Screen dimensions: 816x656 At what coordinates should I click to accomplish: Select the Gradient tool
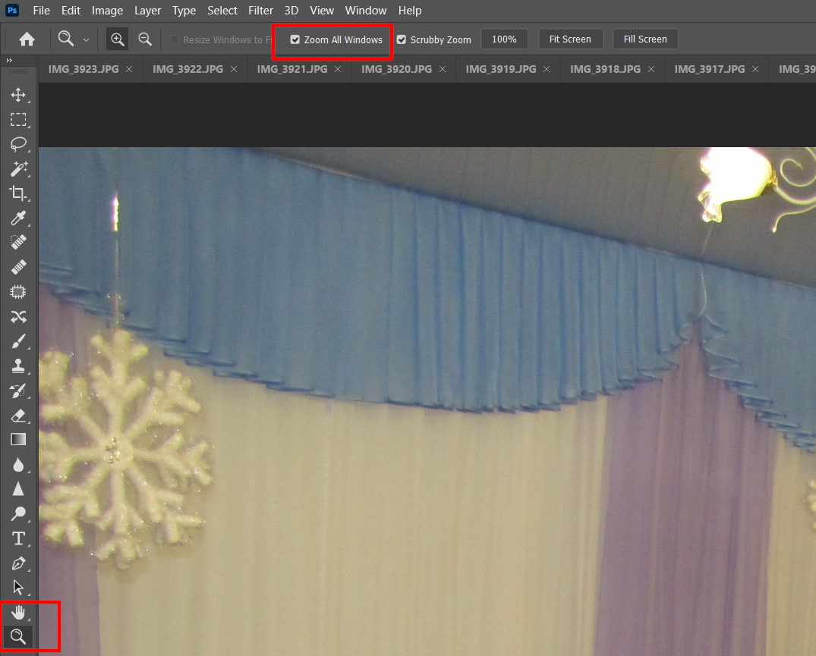18,440
